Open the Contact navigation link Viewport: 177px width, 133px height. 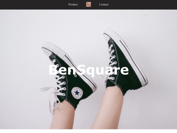click(x=104, y=5)
